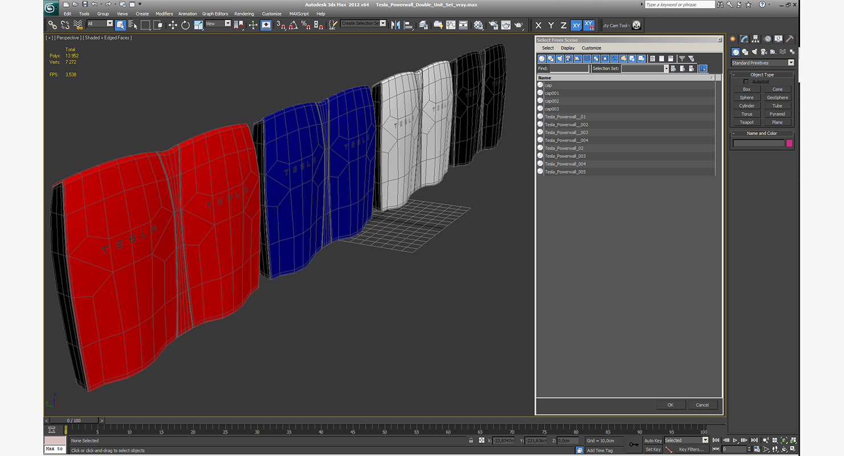Restrict to X axis constraint
Viewport: 844px width, 456px height.
pyautogui.click(x=538, y=25)
